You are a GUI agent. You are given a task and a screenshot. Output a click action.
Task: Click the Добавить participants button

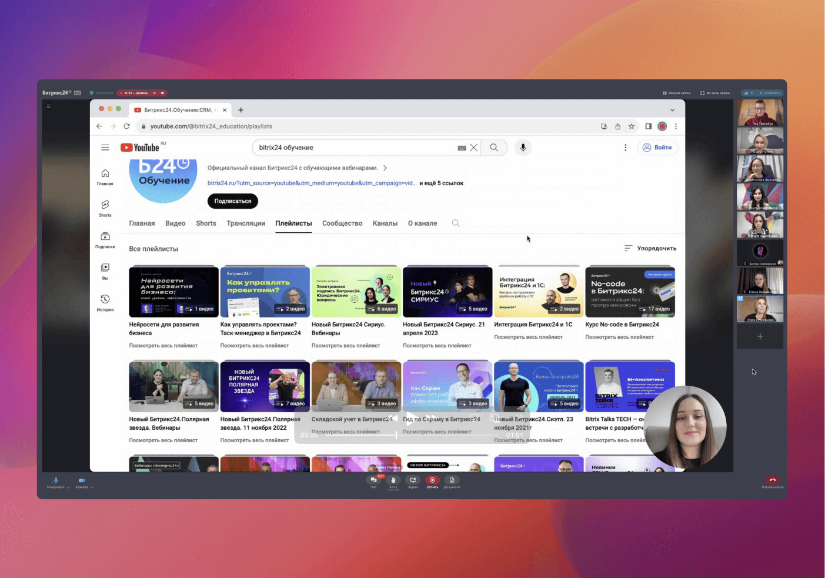click(769, 93)
